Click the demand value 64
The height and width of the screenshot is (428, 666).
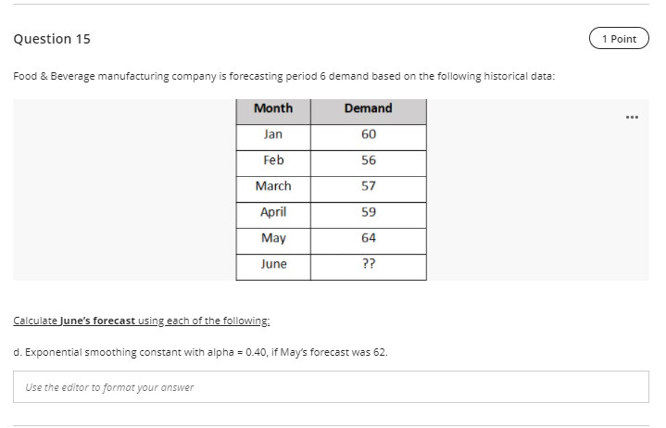(369, 238)
